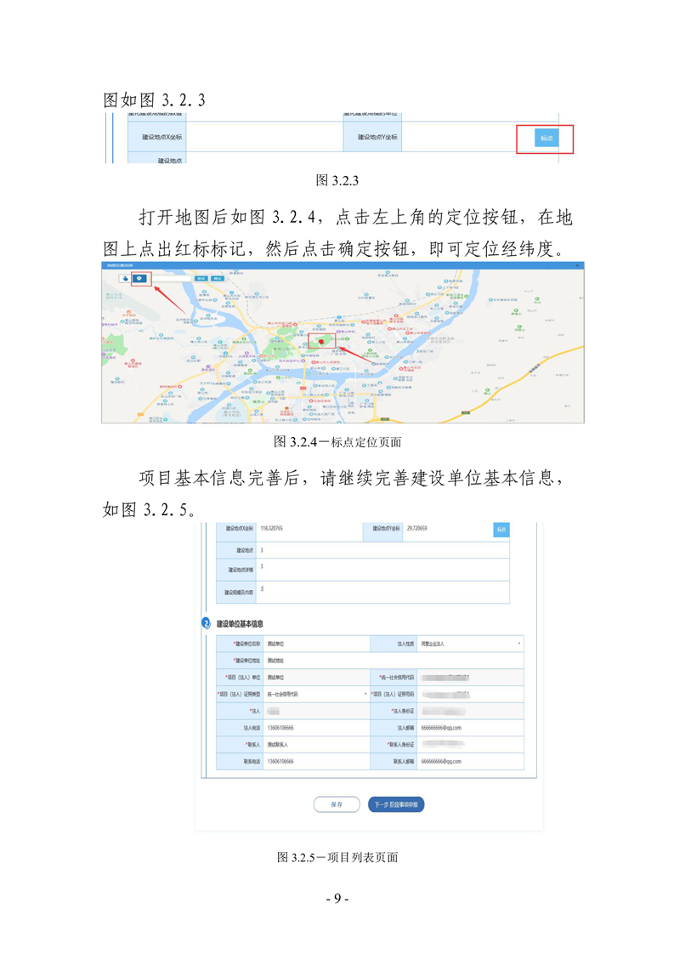Click the 建设单位基本信息 section heading

click(x=240, y=623)
